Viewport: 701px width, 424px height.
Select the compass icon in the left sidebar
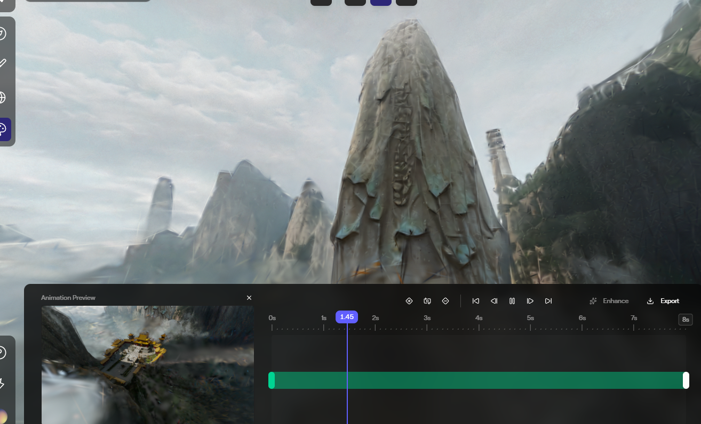4,34
